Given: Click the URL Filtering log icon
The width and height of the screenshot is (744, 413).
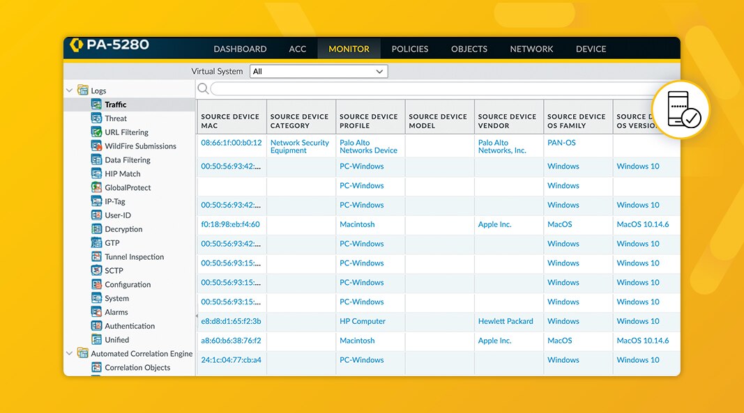Looking at the screenshot, I should click(96, 132).
